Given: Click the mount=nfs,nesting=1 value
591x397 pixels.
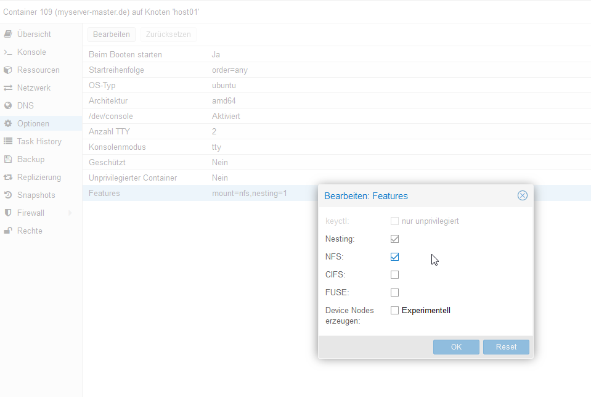Looking at the screenshot, I should point(249,194).
